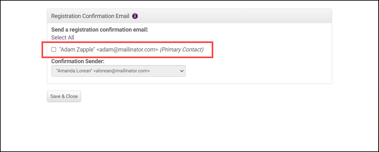Select the Amanda Lorean sender value

tap(74, 71)
